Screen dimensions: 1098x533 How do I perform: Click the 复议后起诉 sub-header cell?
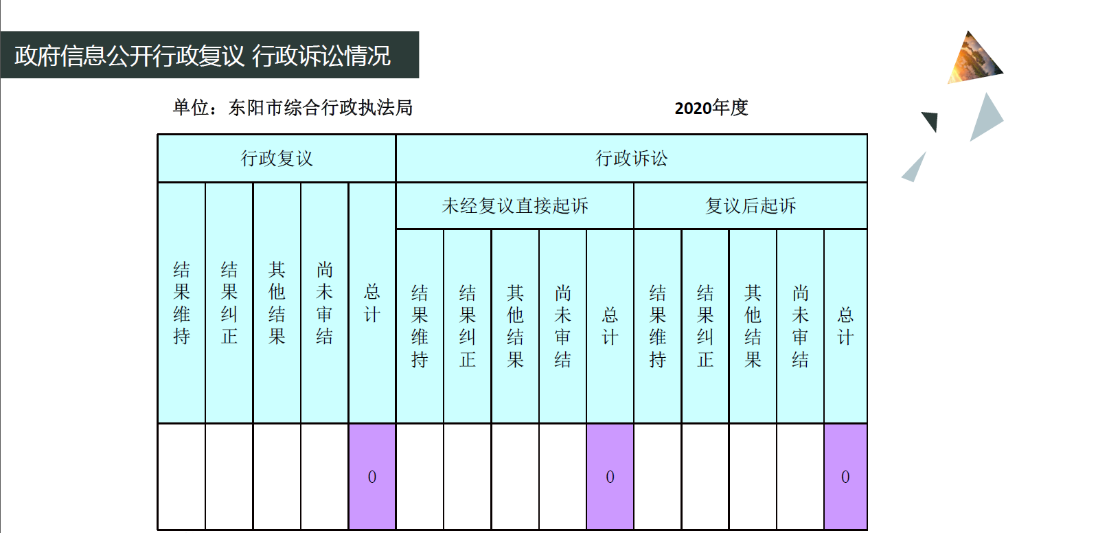[x=750, y=206]
